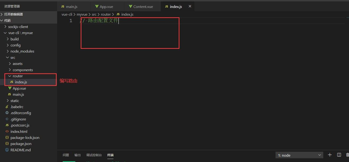The width and height of the screenshot is (349, 162).
Task: Click the new terminal plus icon
Action: pos(330,155)
